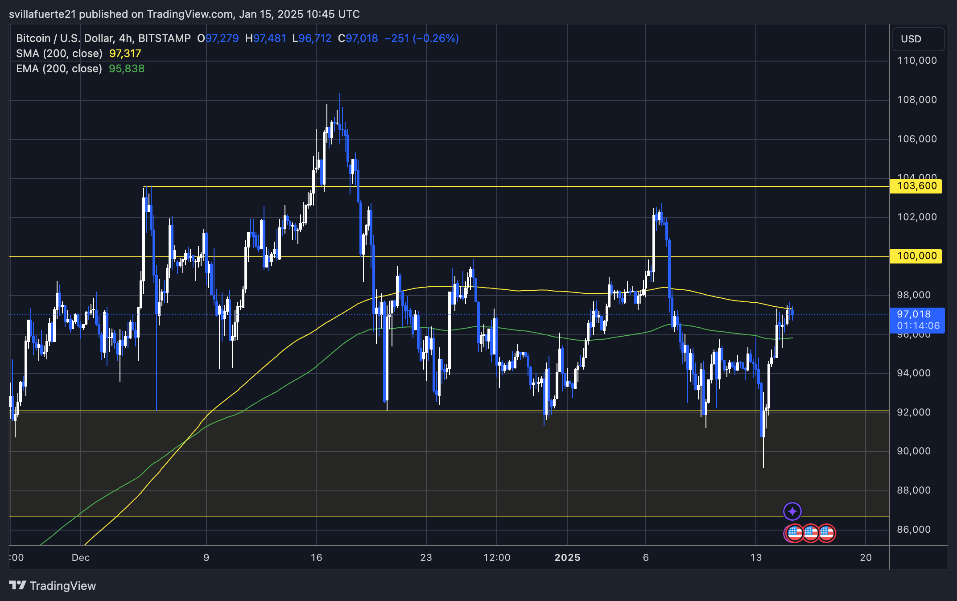957x601 pixels.
Task: Click the blue 97,018 countdown price box
Action: [x=918, y=321]
